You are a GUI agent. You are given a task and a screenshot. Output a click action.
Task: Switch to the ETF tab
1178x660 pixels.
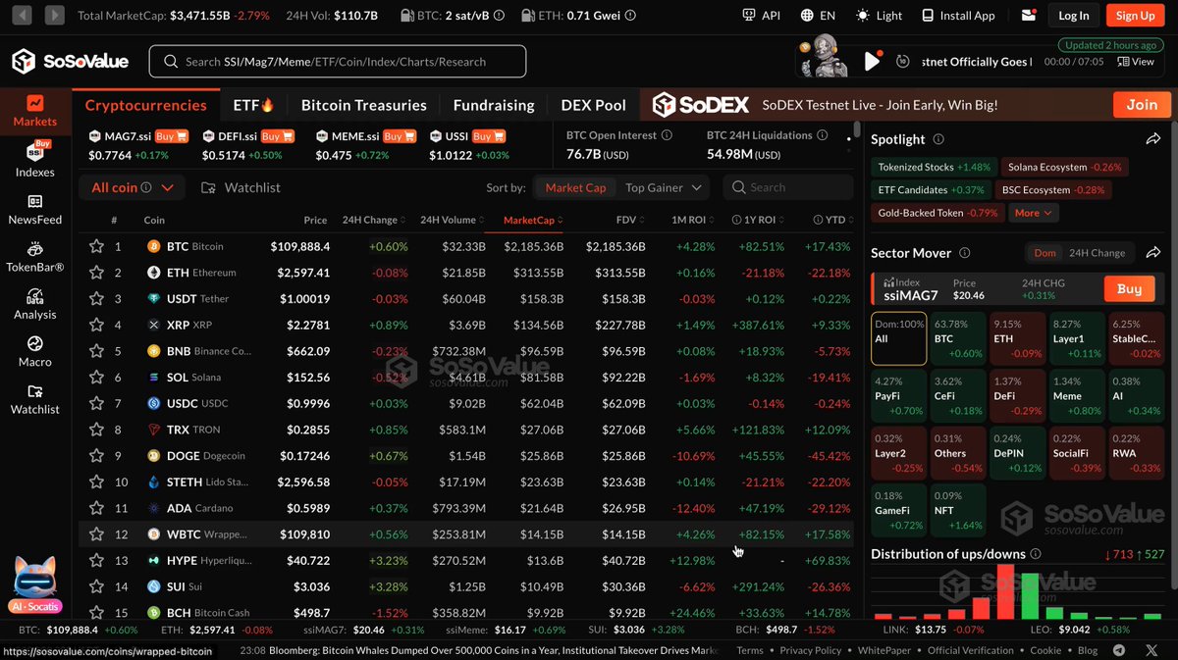click(253, 105)
